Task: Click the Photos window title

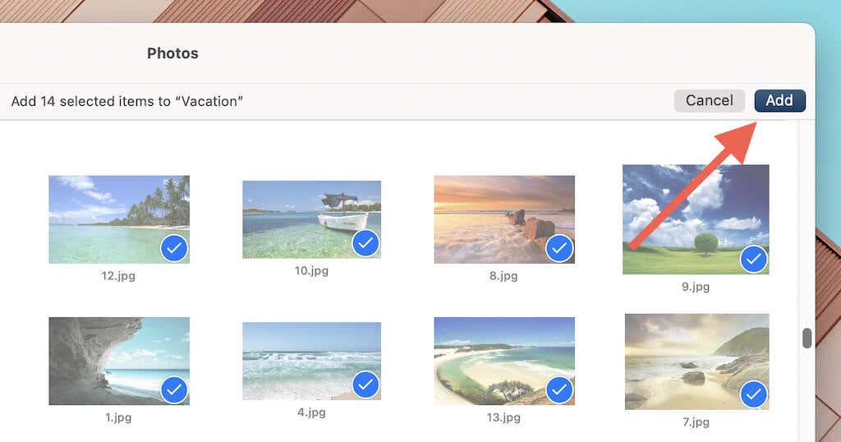Action: (172, 53)
